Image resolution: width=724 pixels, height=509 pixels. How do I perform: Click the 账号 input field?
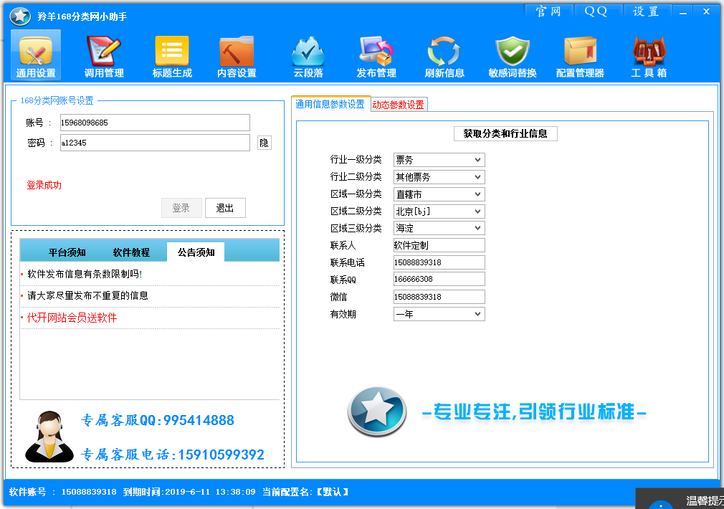pyautogui.click(x=155, y=123)
